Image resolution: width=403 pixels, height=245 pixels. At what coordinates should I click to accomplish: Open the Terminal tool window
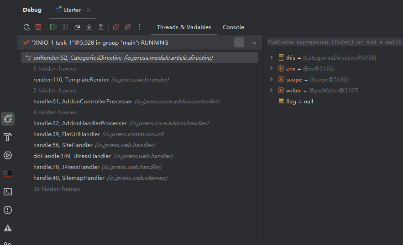(8, 192)
